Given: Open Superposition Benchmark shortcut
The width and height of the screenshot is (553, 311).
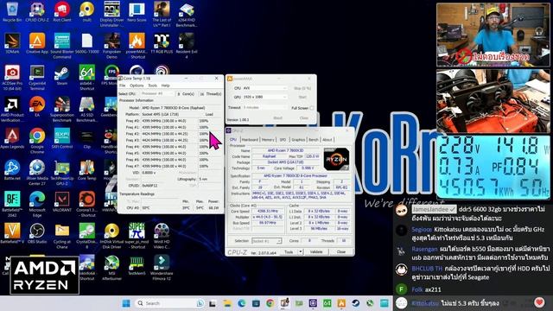Looking at the screenshot, I should (x=62, y=110).
